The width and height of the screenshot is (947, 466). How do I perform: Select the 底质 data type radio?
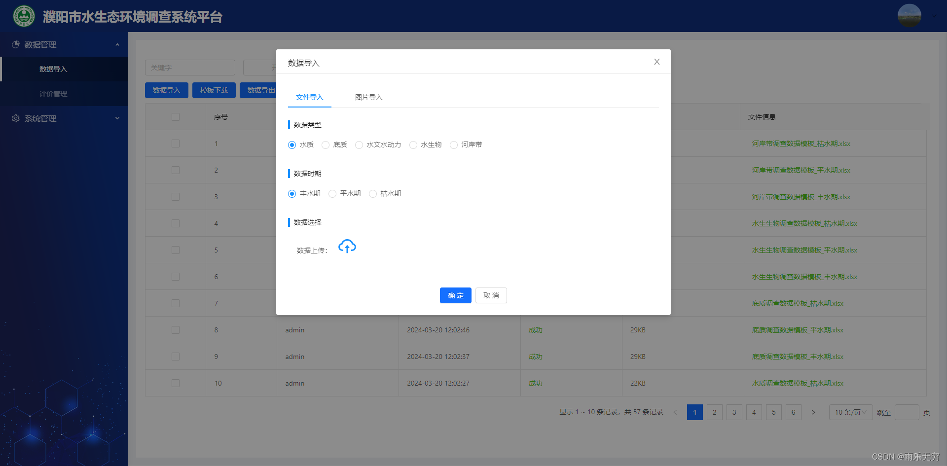point(326,145)
